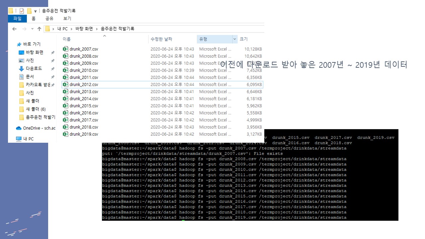Click 바탕 화면 in the address path
The height and width of the screenshot is (239, 425).
tap(84, 29)
